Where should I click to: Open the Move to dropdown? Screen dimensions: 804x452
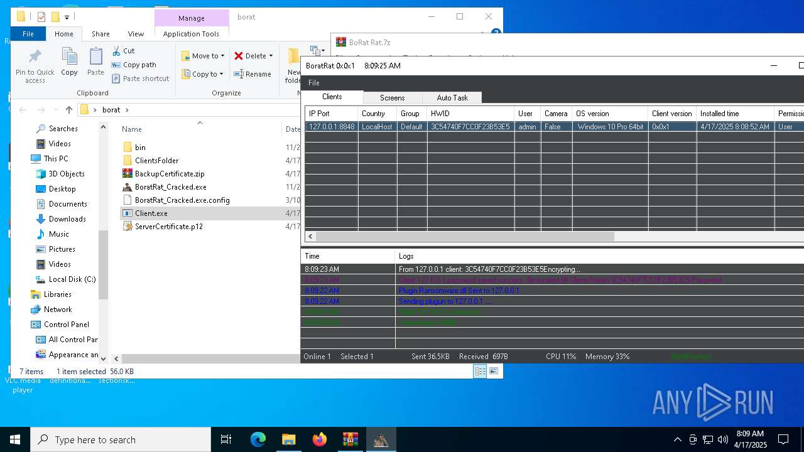[203, 56]
